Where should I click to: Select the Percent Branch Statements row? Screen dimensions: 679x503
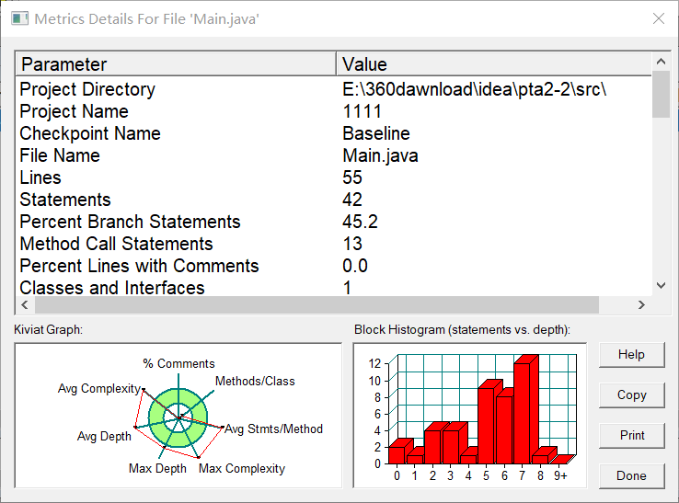333,222
